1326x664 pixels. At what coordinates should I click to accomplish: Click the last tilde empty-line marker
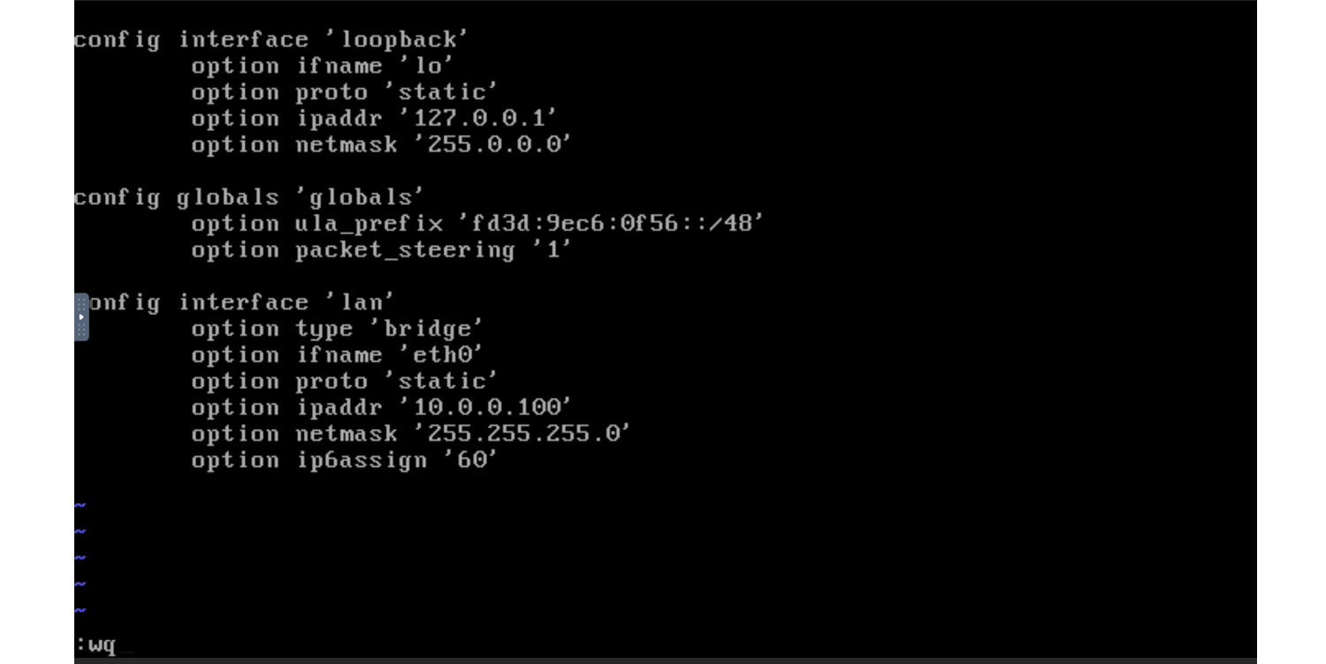coord(80,611)
